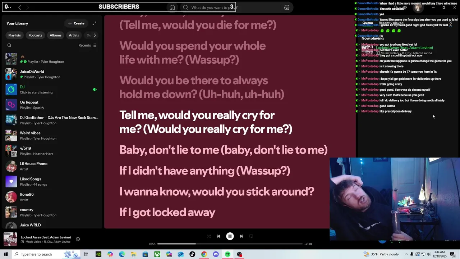The image size is (460, 259).
Task: Open Google Chrome from the taskbar
Action: point(204,254)
